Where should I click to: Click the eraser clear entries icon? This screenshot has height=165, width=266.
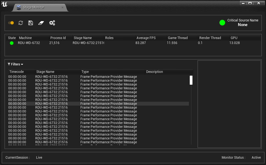[x=41, y=23]
